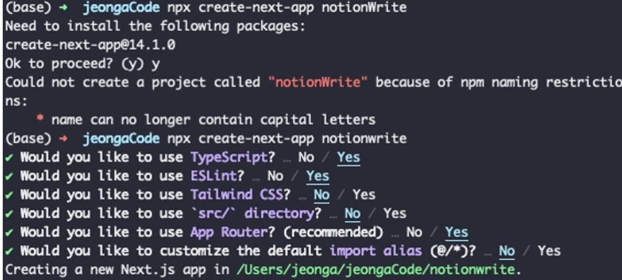622x280 pixels.
Task: Click underlined "No" in the src/ directory row
Action: (352, 214)
